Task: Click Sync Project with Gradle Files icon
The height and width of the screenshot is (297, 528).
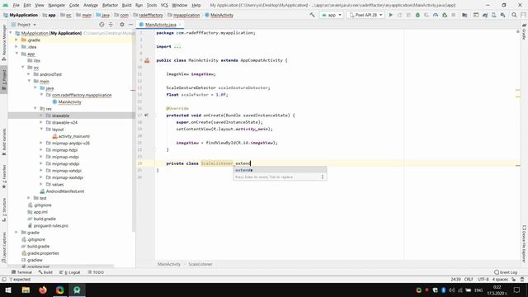Action: [x=485, y=15]
